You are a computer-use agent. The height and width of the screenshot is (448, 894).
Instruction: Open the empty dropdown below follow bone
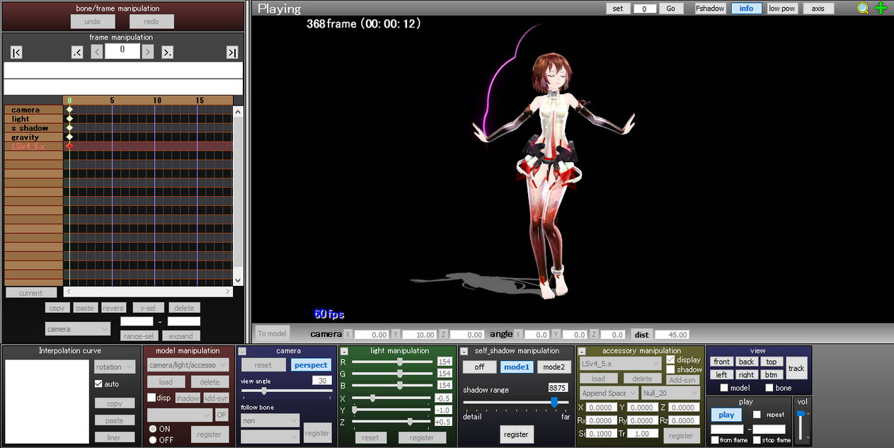[x=270, y=437]
